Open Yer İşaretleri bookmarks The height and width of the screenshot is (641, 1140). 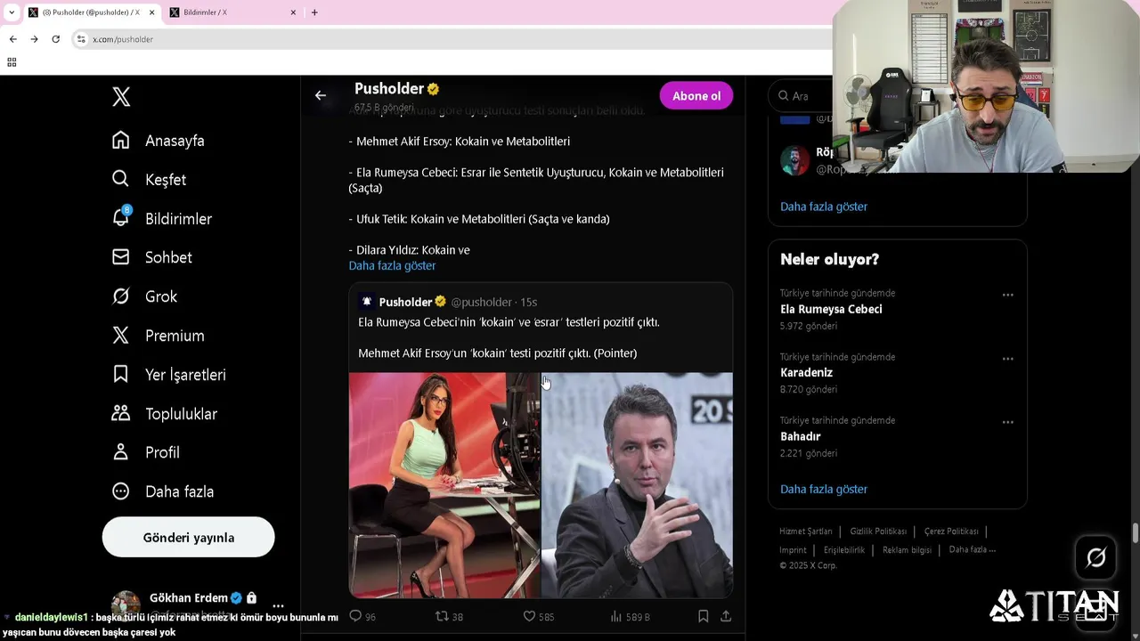[x=168, y=375]
